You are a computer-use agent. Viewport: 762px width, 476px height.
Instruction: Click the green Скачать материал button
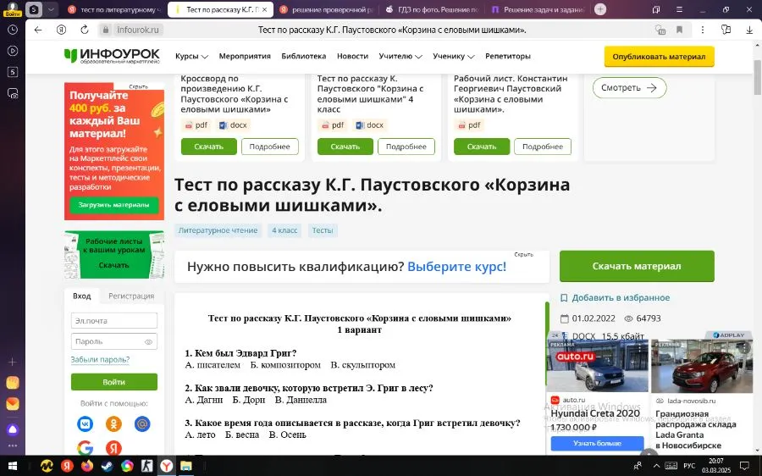pyautogui.click(x=637, y=266)
